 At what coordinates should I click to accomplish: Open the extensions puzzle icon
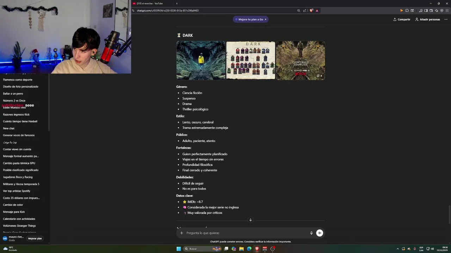(x=407, y=11)
